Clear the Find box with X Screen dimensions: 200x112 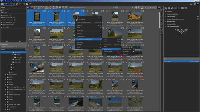[x=132, y=8]
